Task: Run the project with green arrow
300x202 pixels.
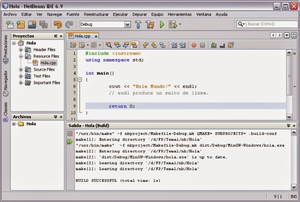Action: 162,24
